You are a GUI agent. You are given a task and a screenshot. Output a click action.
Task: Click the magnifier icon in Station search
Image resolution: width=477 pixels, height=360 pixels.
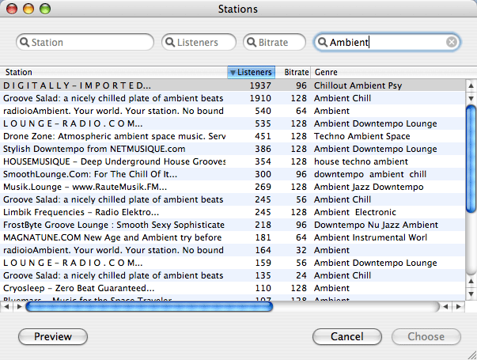pyautogui.click(x=25, y=42)
